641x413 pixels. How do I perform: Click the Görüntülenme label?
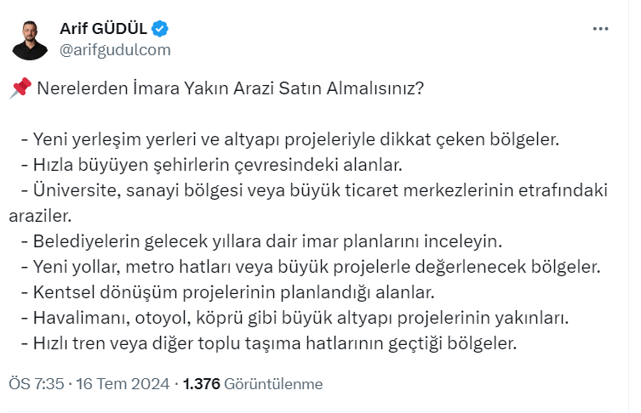pyautogui.click(x=274, y=383)
